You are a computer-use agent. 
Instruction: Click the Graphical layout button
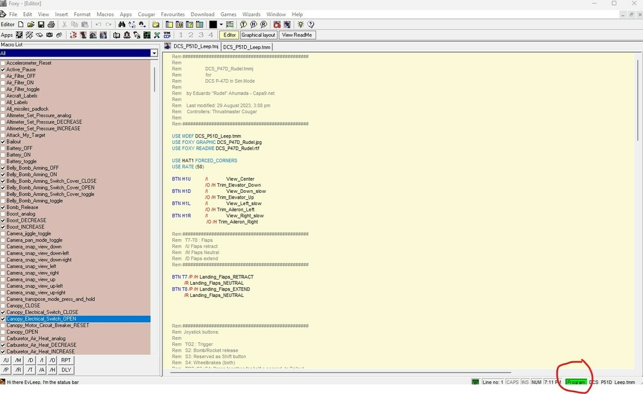pos(258,35)
